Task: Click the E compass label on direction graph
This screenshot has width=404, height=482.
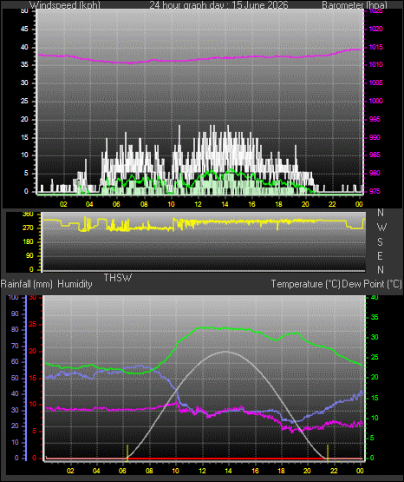Action: click(x=381, y=255)
